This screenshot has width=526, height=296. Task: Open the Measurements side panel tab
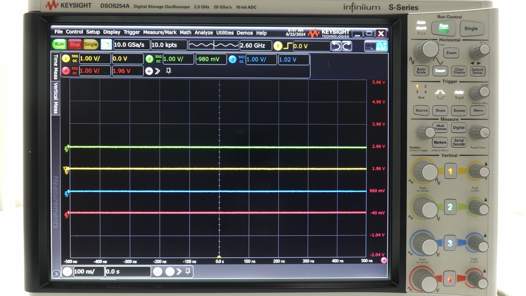pos(56,202)
